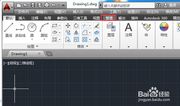Screen dimensions: 180x106
Task: Select the Copy tool icon
Action: (x=68, y=32)
